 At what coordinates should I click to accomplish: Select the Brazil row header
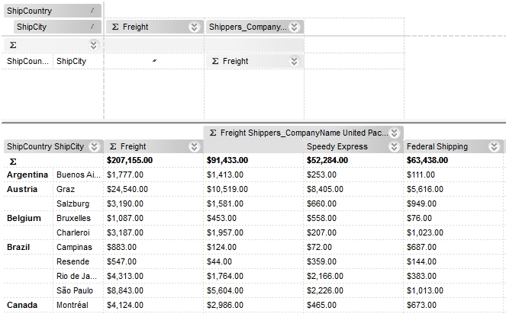(20, 247)
